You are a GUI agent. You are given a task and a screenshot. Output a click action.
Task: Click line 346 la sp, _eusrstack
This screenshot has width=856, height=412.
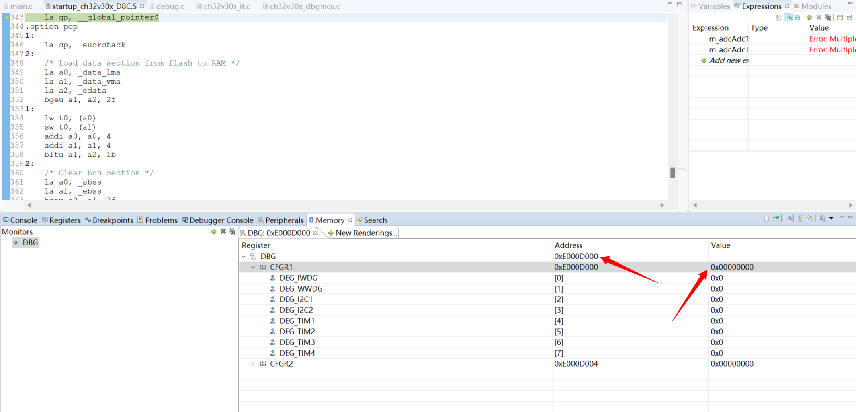click(x=85, y=45)
